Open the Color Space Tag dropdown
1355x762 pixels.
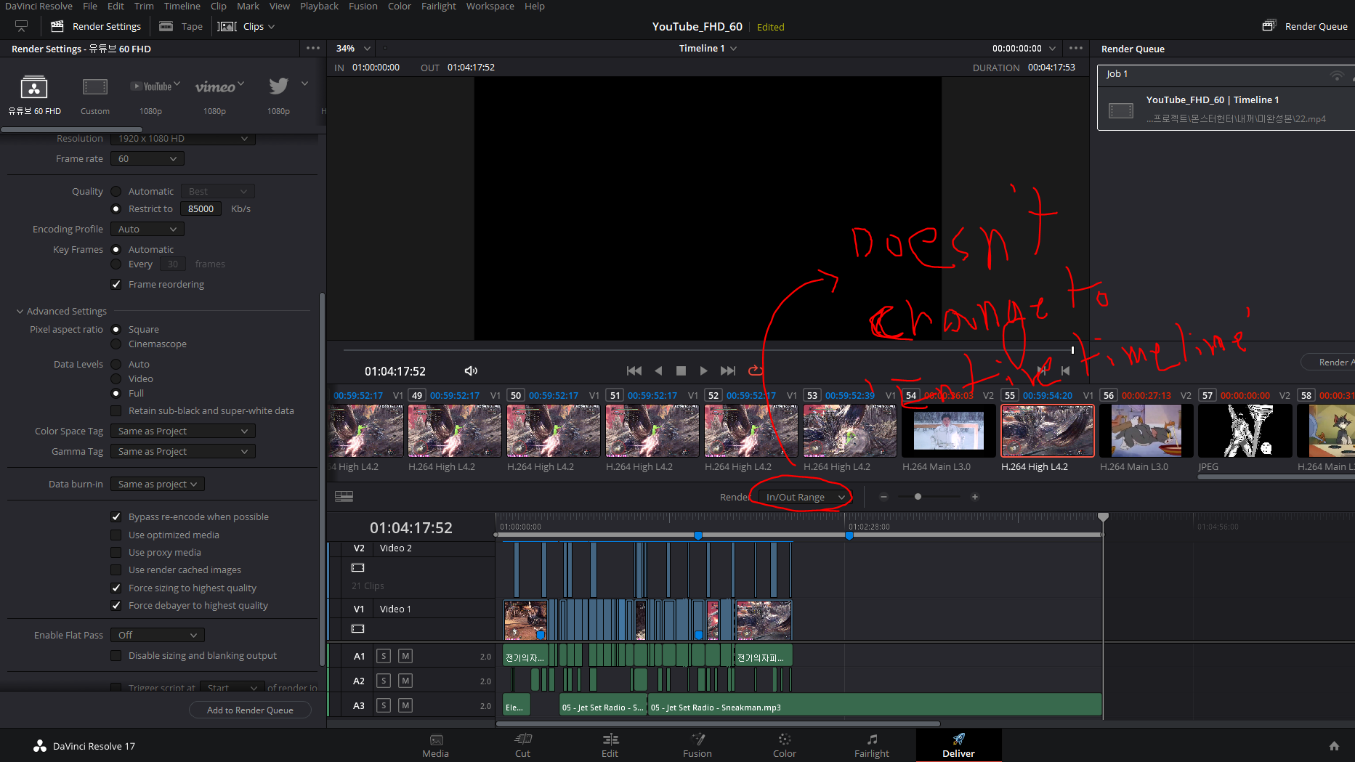tap(183, 431)
